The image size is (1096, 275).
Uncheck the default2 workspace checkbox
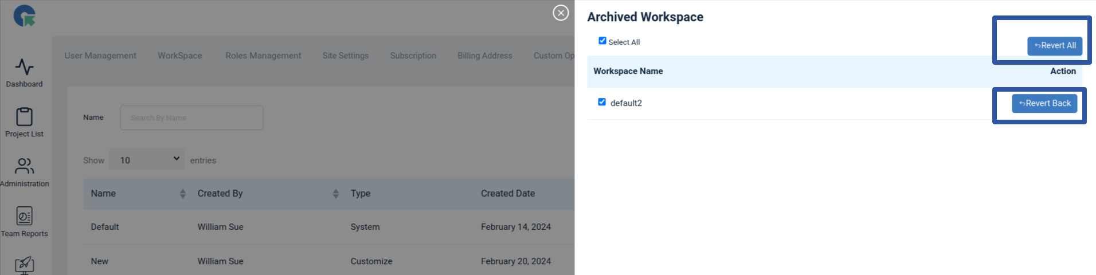pyautogui.click(x=602, y=102)
